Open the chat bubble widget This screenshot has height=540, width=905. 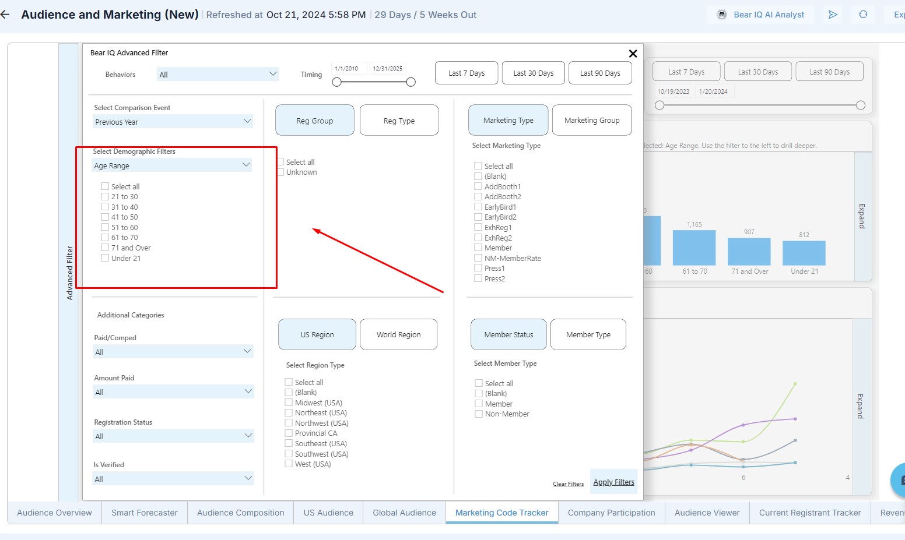(899, 480)
